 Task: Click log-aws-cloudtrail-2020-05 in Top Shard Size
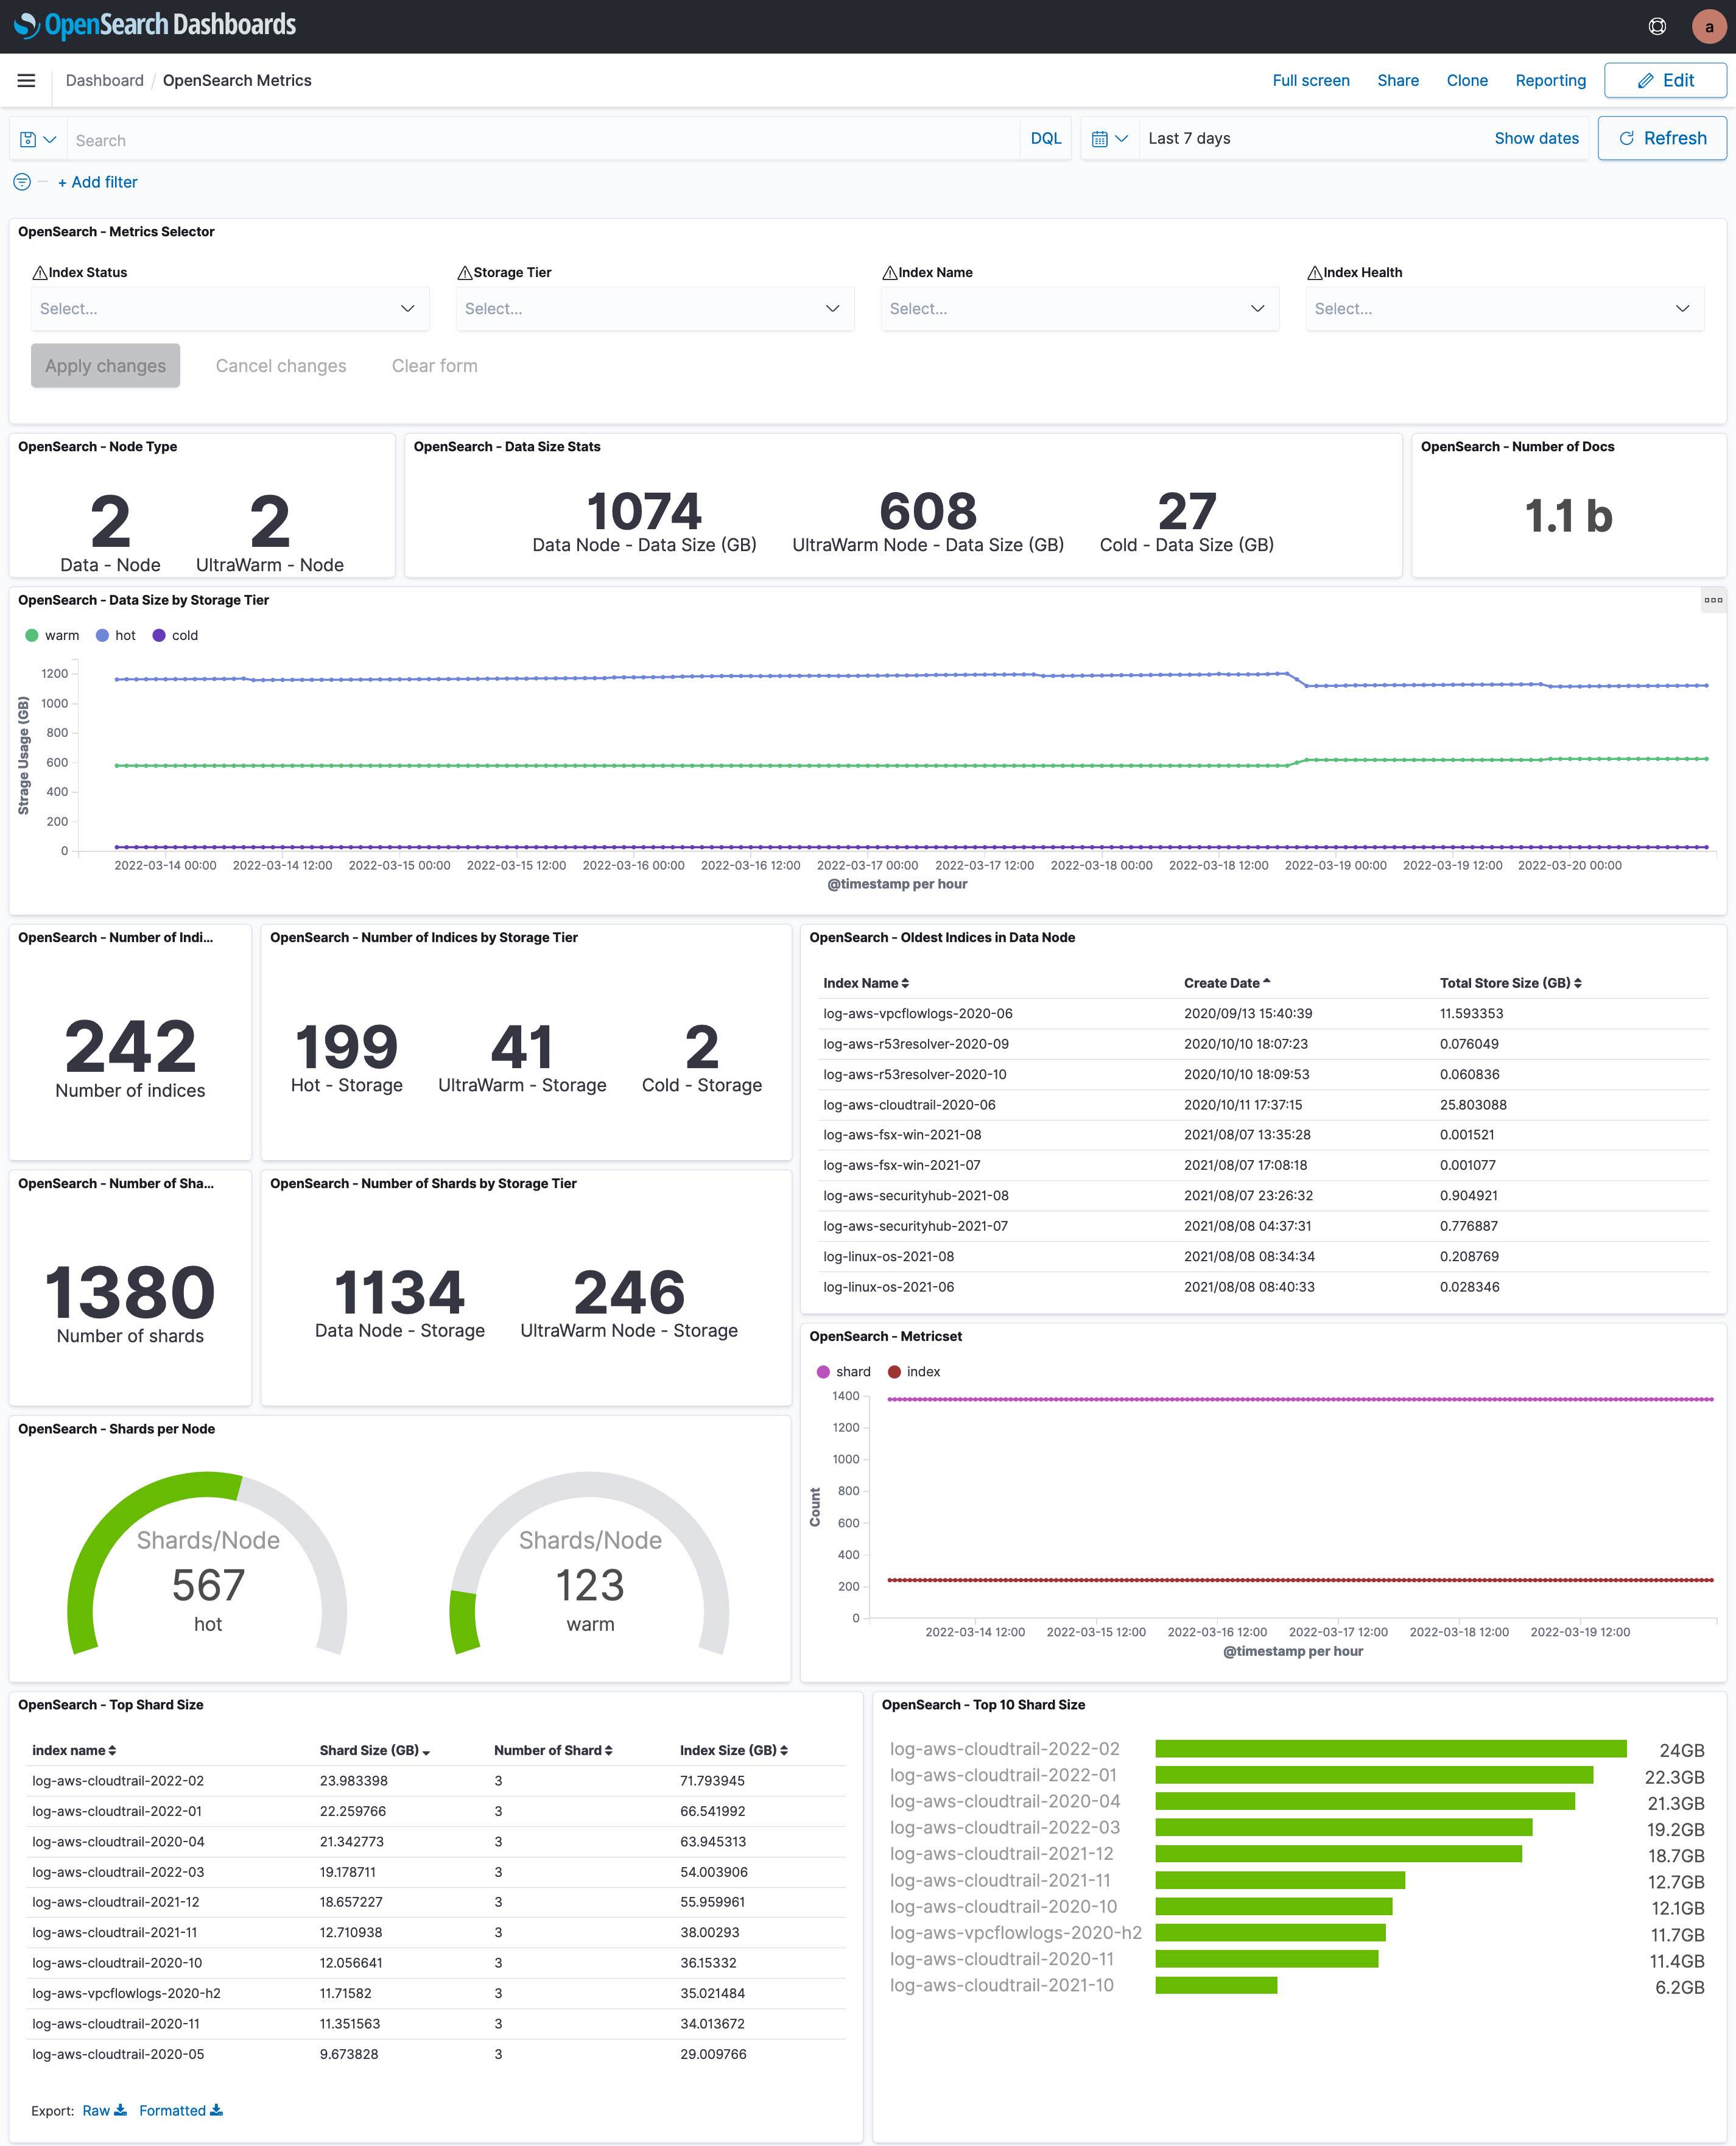pyautogui.click(x=117, y=2054)
